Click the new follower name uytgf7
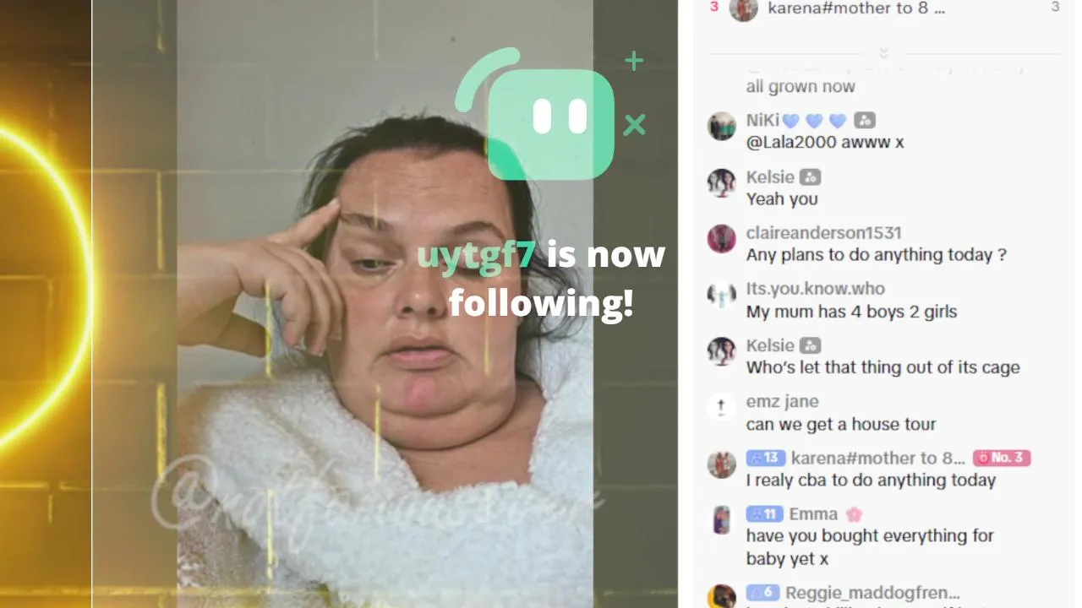1082x608 pixels. pos(476,254)
